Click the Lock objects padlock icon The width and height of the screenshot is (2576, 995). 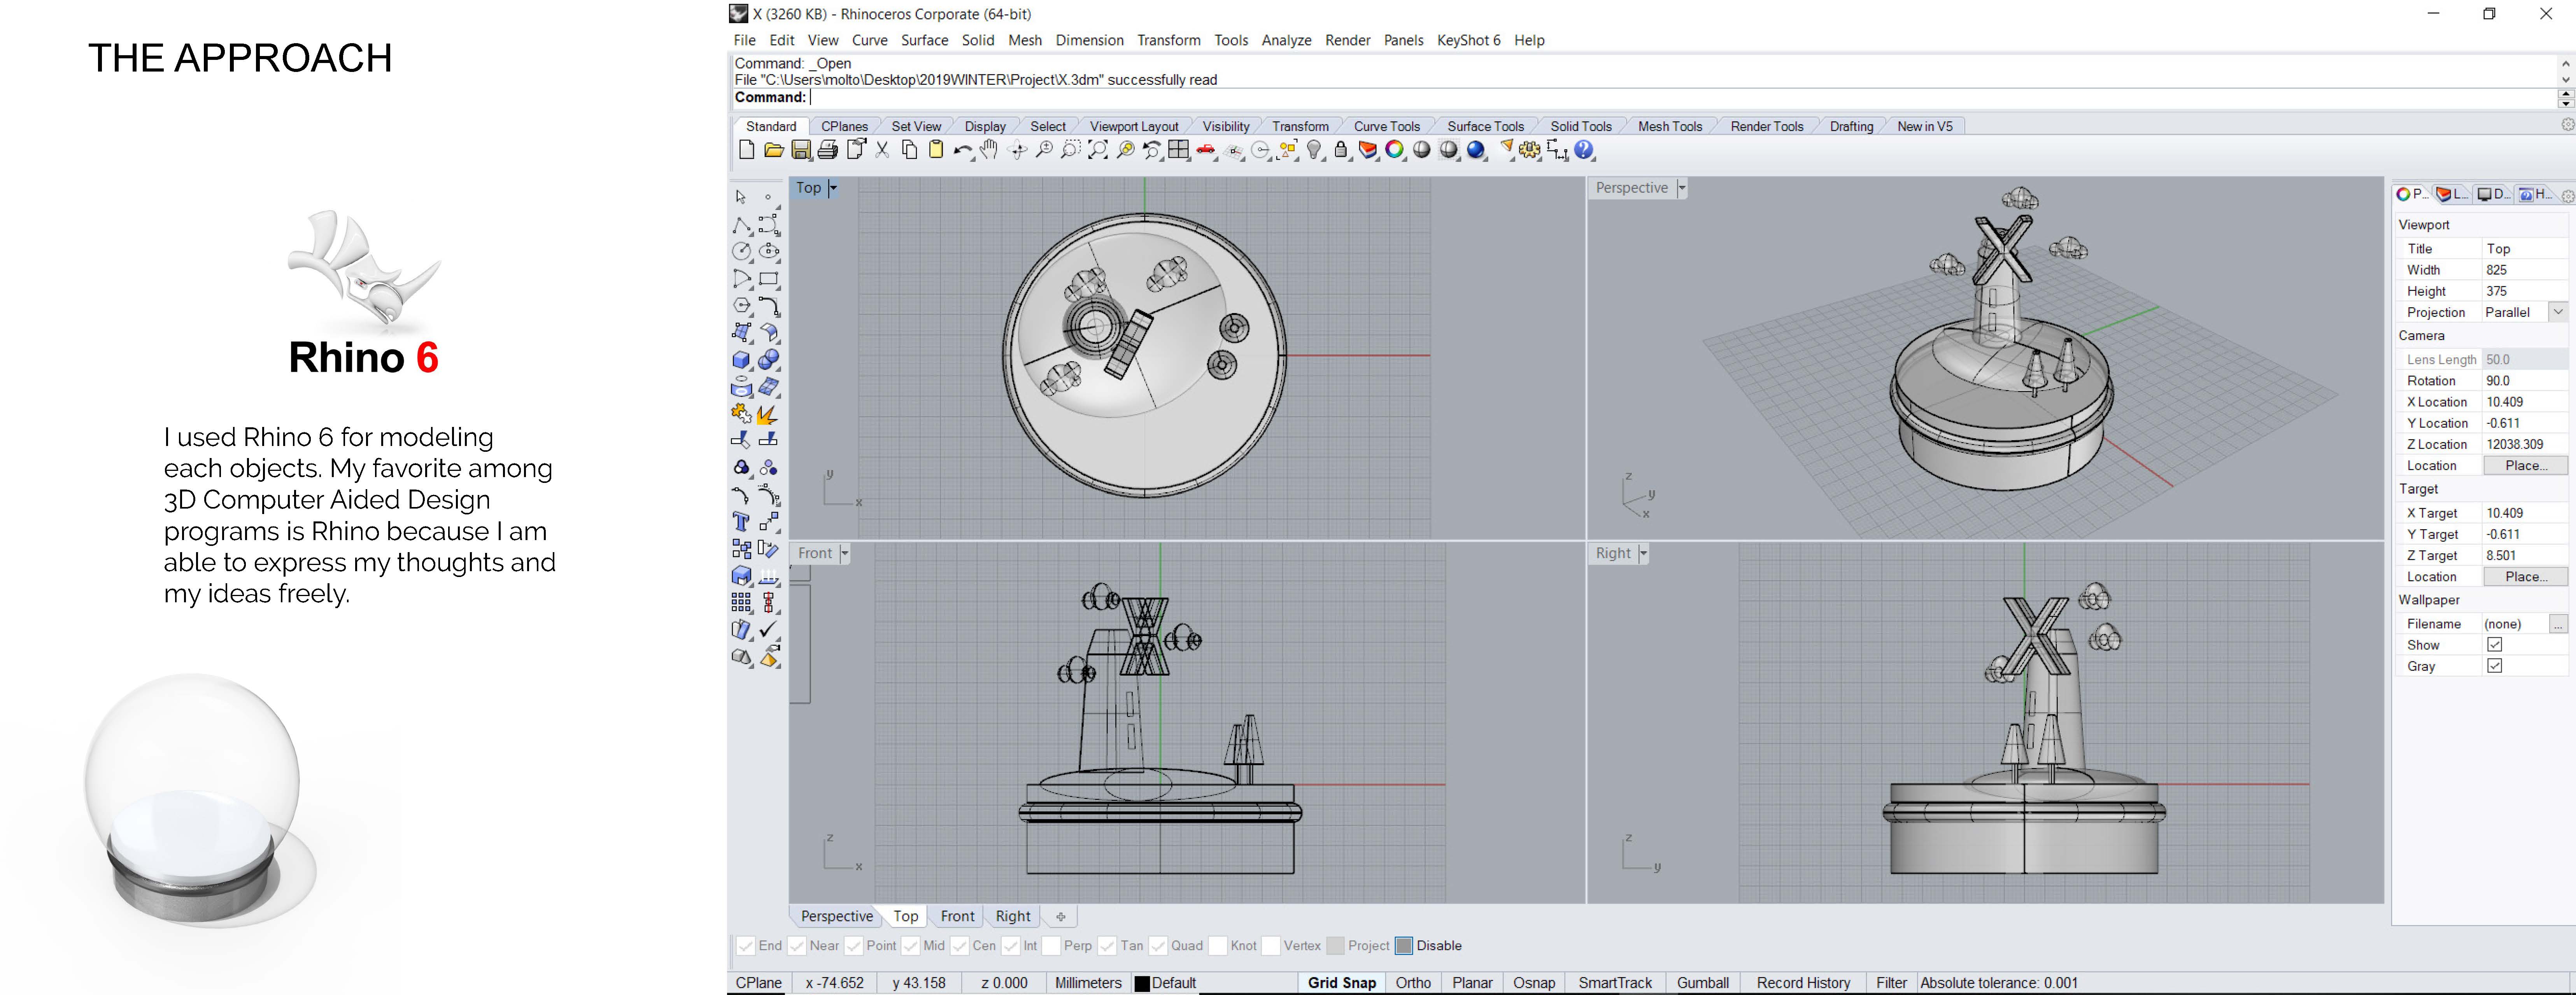(x=1341, y=150)
